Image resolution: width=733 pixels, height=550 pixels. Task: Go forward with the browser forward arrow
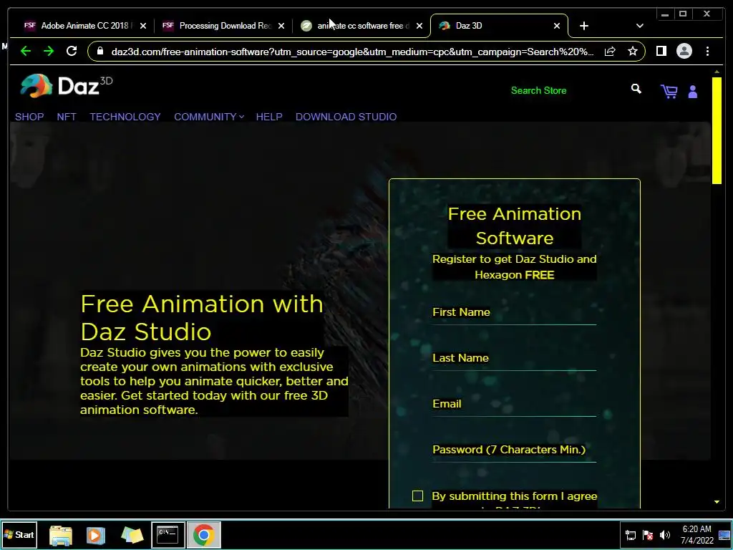click(x=49, y=51)
